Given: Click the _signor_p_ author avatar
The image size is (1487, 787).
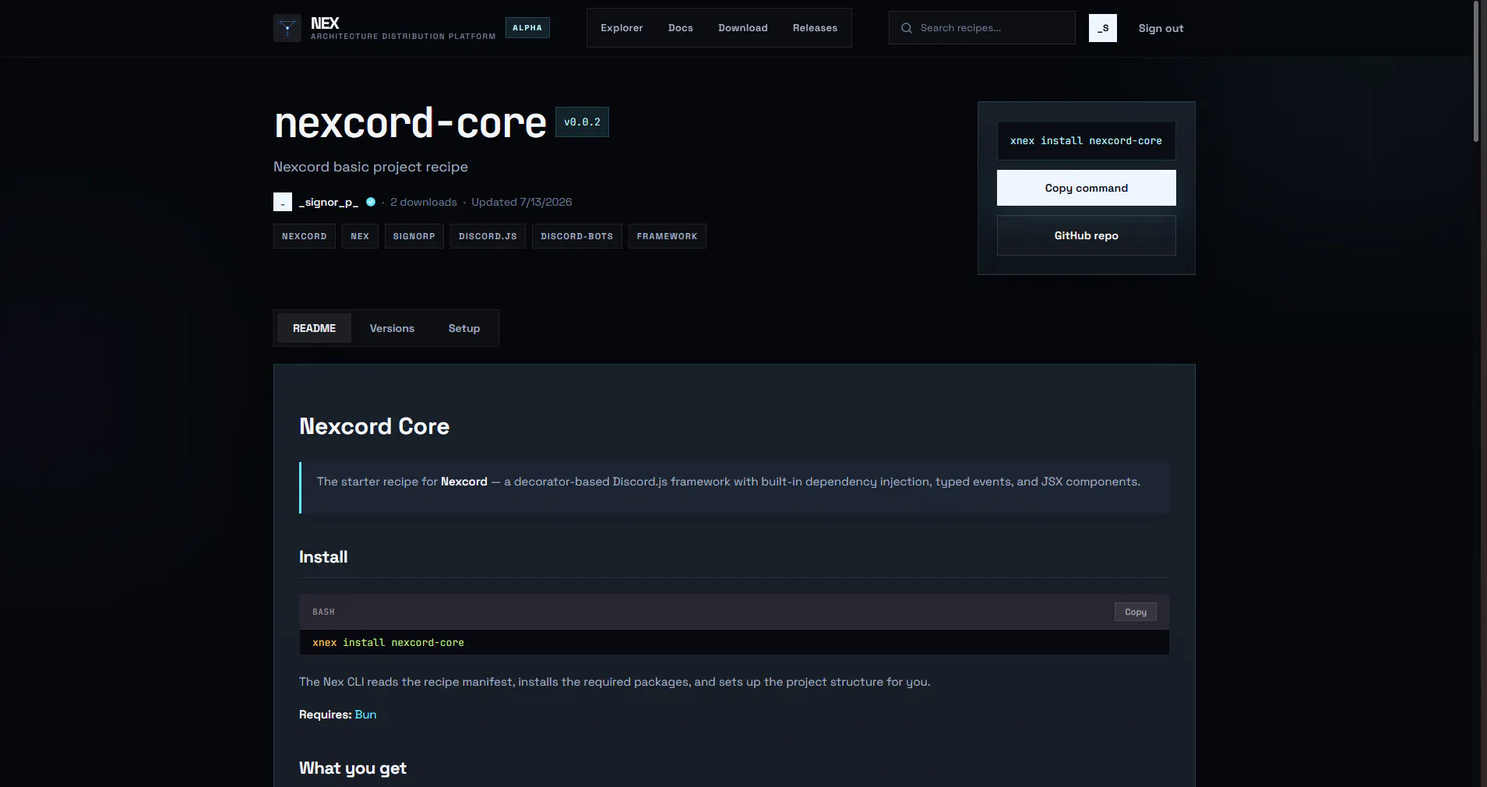Looking at the screenshot, I should (x=283, y=202).
